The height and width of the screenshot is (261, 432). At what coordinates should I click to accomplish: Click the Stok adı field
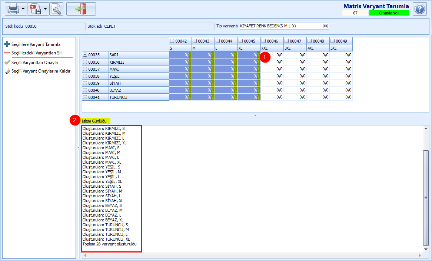tap(159, 26)
